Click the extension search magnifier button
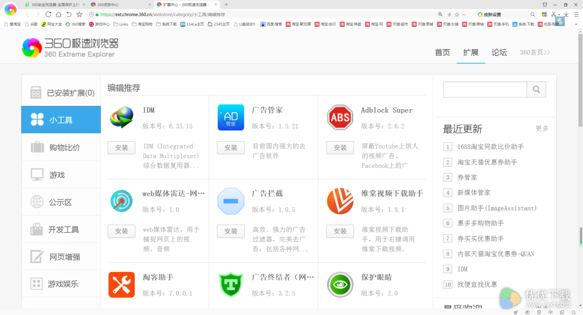Viewport: 583px width, 315px height. [536, 89]
